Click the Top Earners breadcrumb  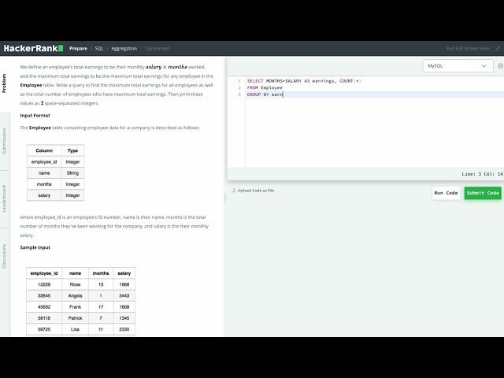[157, 49]
